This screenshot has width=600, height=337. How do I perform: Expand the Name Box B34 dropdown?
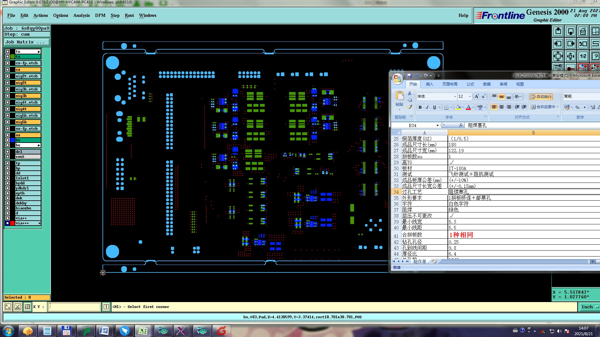[x=437, y=125]
